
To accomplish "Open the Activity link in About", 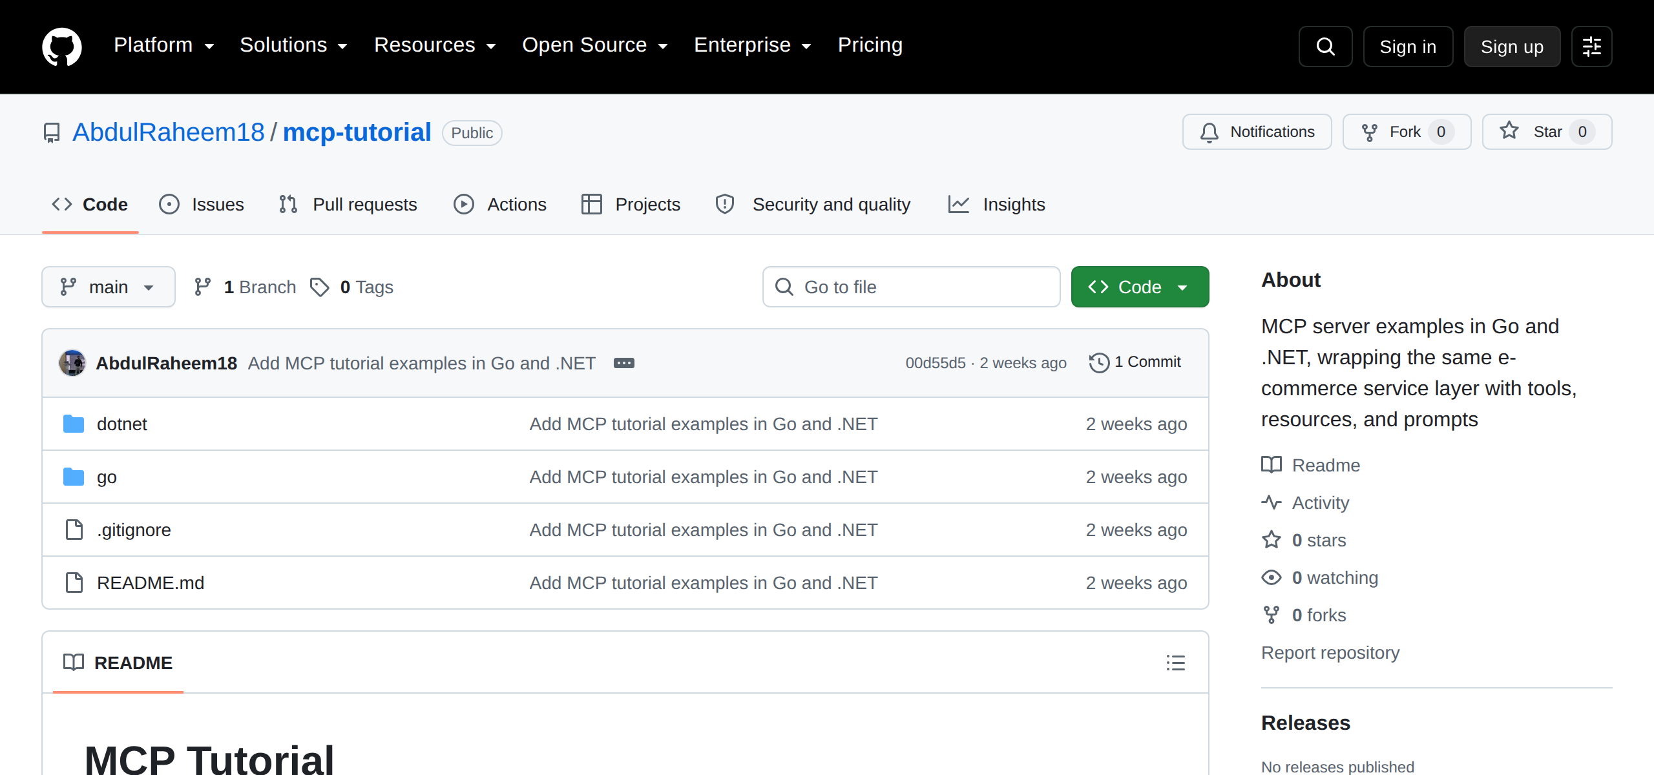I will click(x=1305, y=502).
